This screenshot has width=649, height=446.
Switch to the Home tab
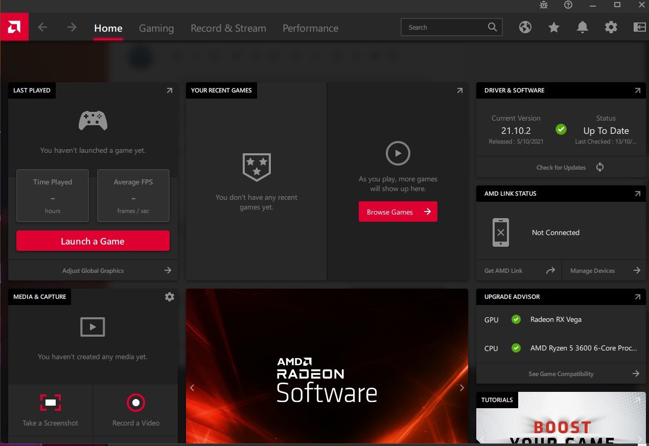[108, 28]
